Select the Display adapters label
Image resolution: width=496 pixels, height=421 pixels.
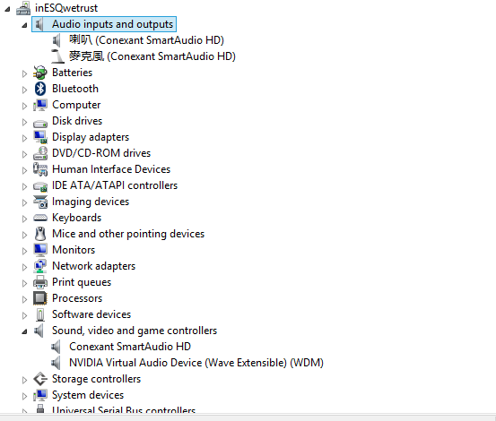pyautogui.click(x=91, y=137)
